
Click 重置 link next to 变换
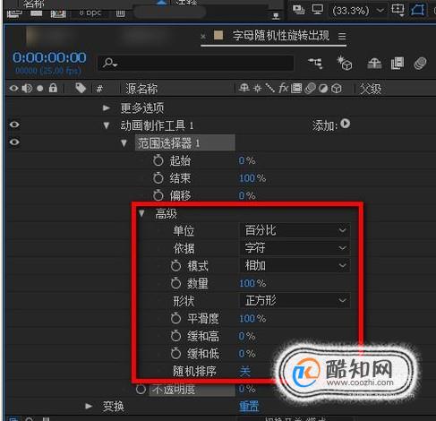point(249,407)
